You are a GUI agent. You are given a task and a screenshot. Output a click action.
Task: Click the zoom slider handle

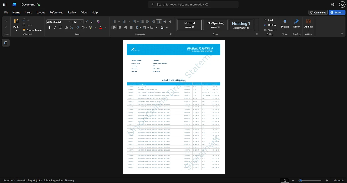(301, 180)
